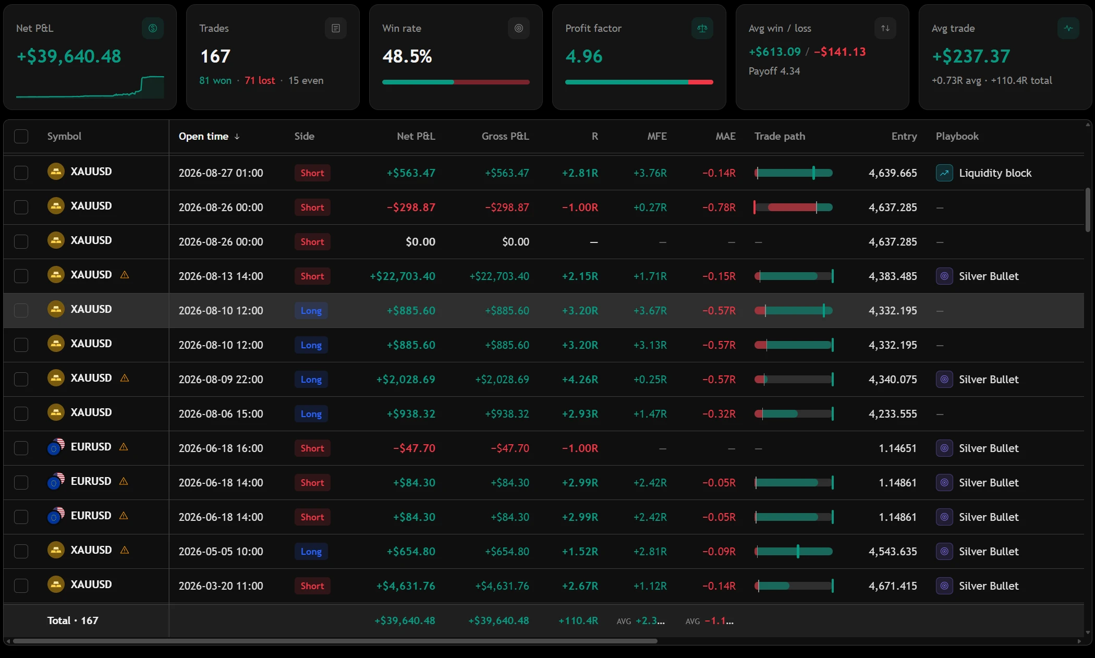Click the +$39,640.48 Net P&L value in the top card
Viewport: 1095px width, 658px height.
[69, 56]
